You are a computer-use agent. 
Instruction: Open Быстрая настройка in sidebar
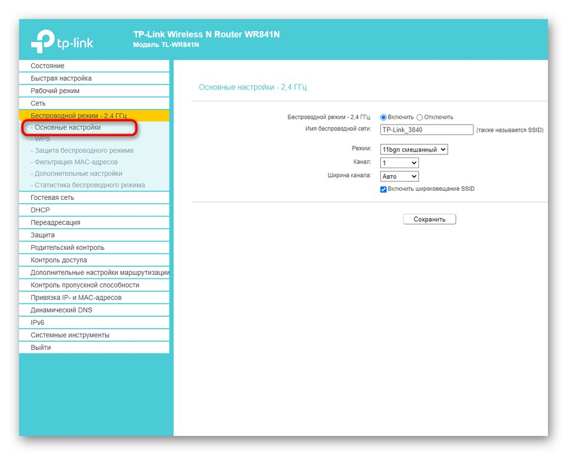point(94,79)
